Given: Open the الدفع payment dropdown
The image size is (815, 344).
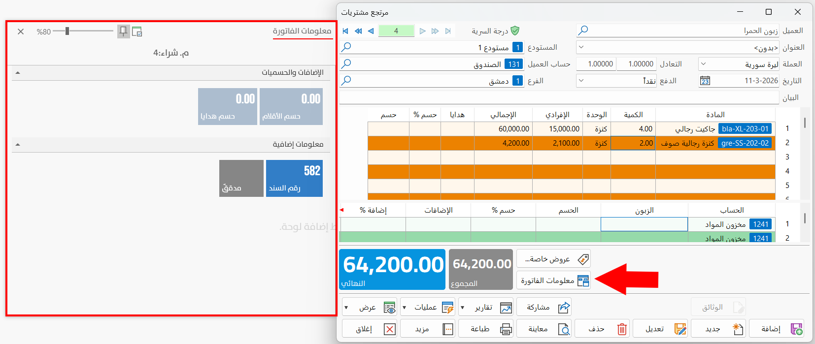Looking at the screenshot, I should point(581,81).
